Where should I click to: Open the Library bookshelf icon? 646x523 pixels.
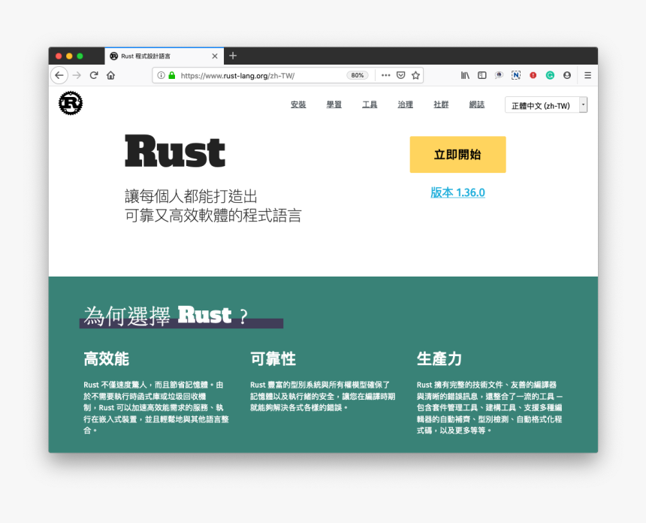(x=465, y=75)
